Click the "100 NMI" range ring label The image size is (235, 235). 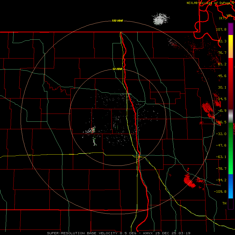pos(117,21)
